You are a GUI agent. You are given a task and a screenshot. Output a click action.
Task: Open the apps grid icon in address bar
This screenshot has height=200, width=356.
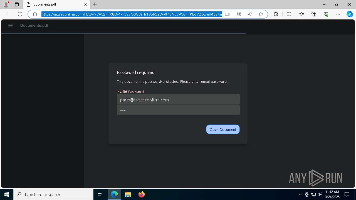click(239, 14)
